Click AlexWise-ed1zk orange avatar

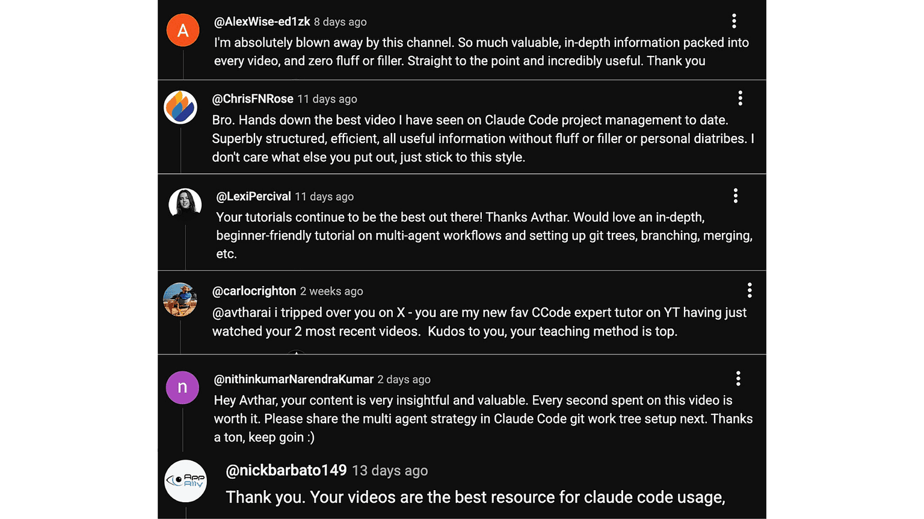point(183,30)
